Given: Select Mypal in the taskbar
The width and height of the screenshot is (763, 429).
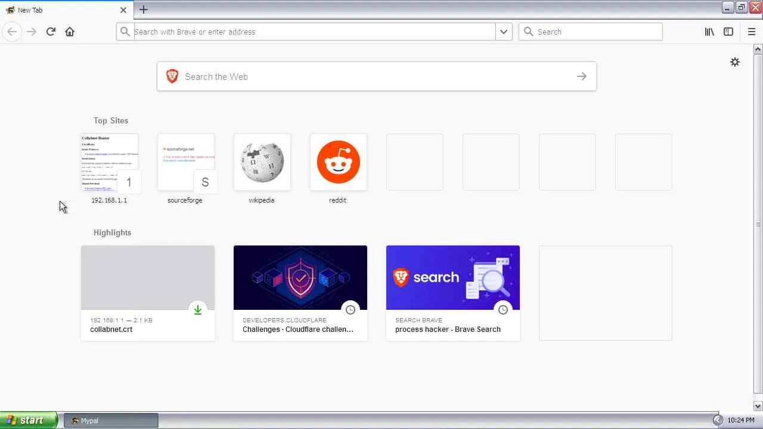Looking at the screenshot, I should (x=111, y=421).
